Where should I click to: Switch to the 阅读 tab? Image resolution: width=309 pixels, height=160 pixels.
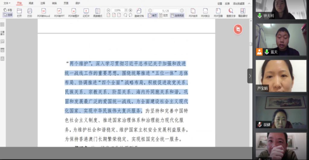31,3
